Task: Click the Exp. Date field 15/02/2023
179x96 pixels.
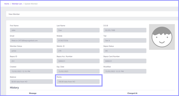Action: click(x=78, y=71)
